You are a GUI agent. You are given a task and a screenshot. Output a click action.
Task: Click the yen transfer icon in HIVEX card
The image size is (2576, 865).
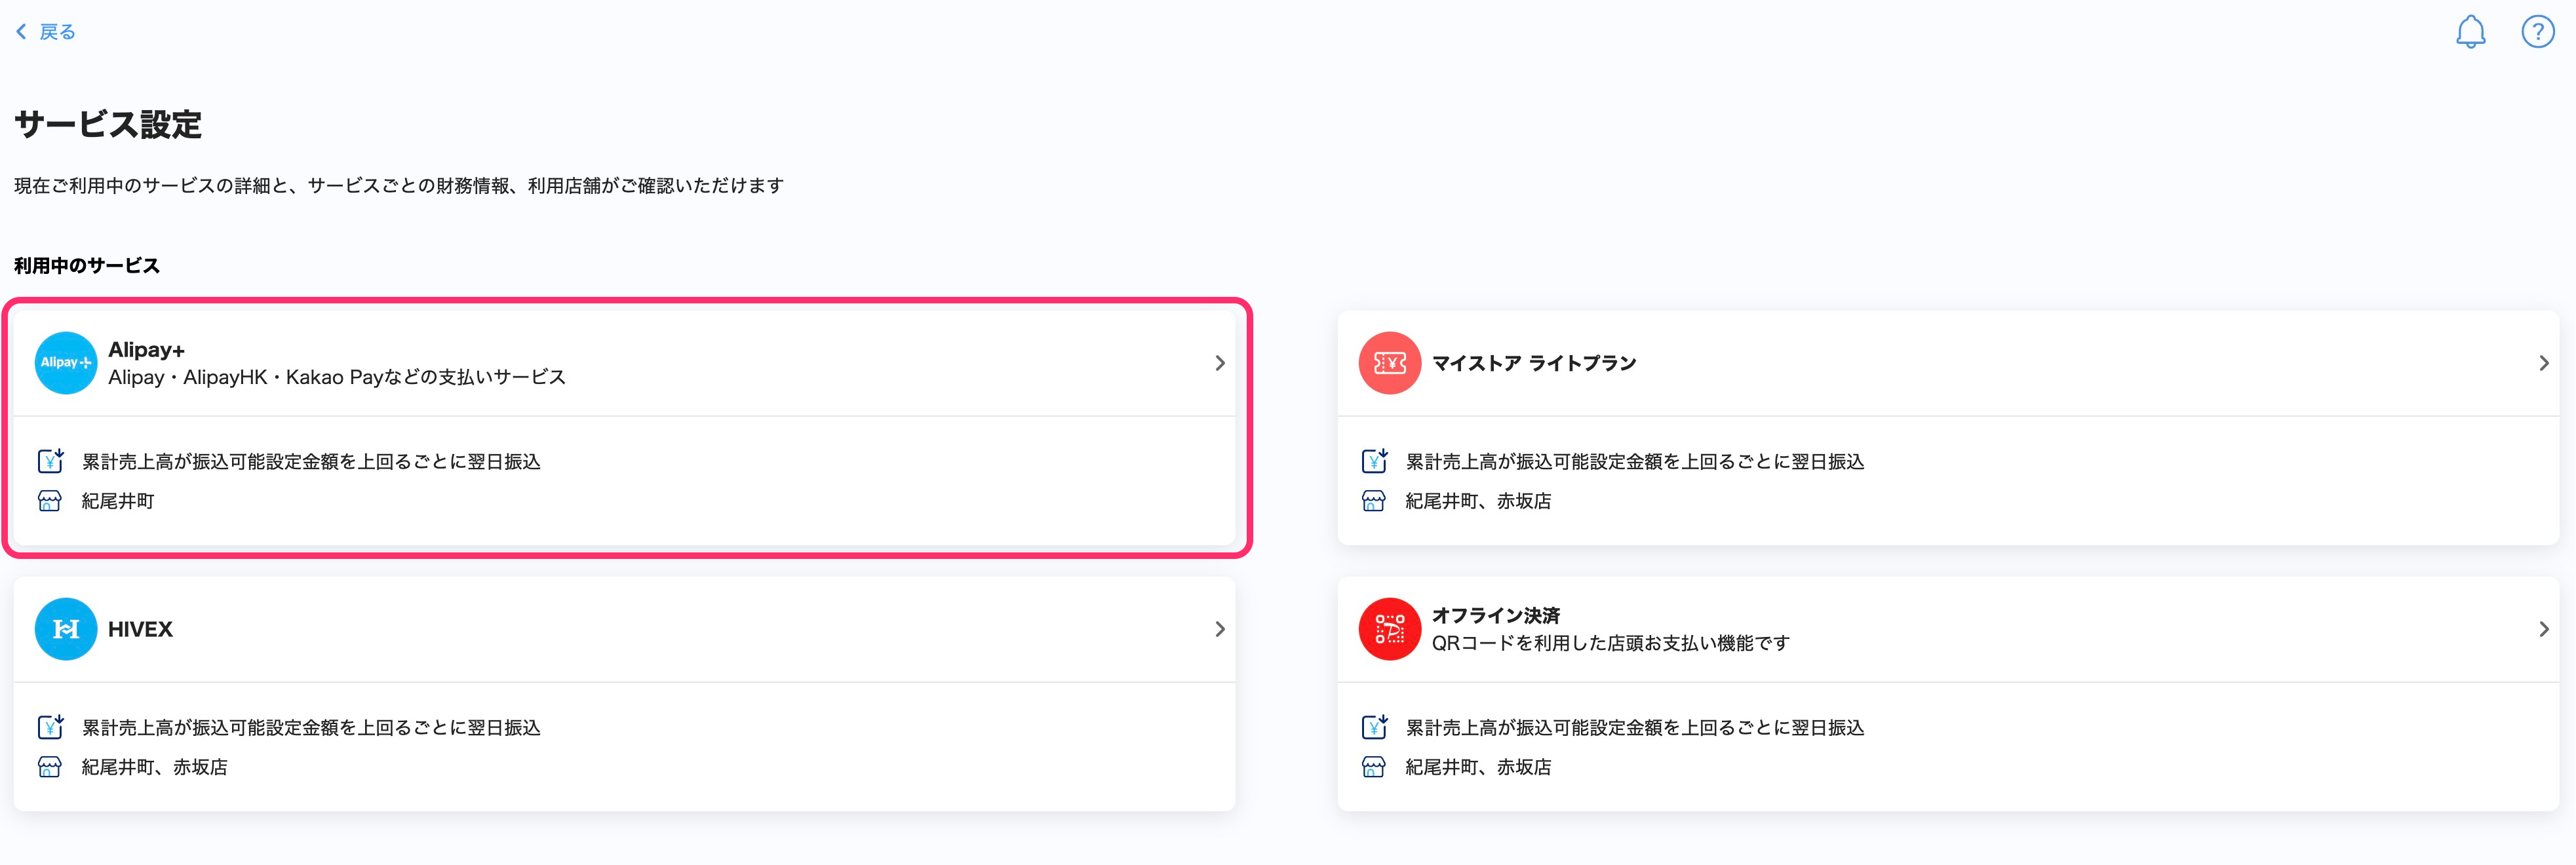(x=50, y=727)
